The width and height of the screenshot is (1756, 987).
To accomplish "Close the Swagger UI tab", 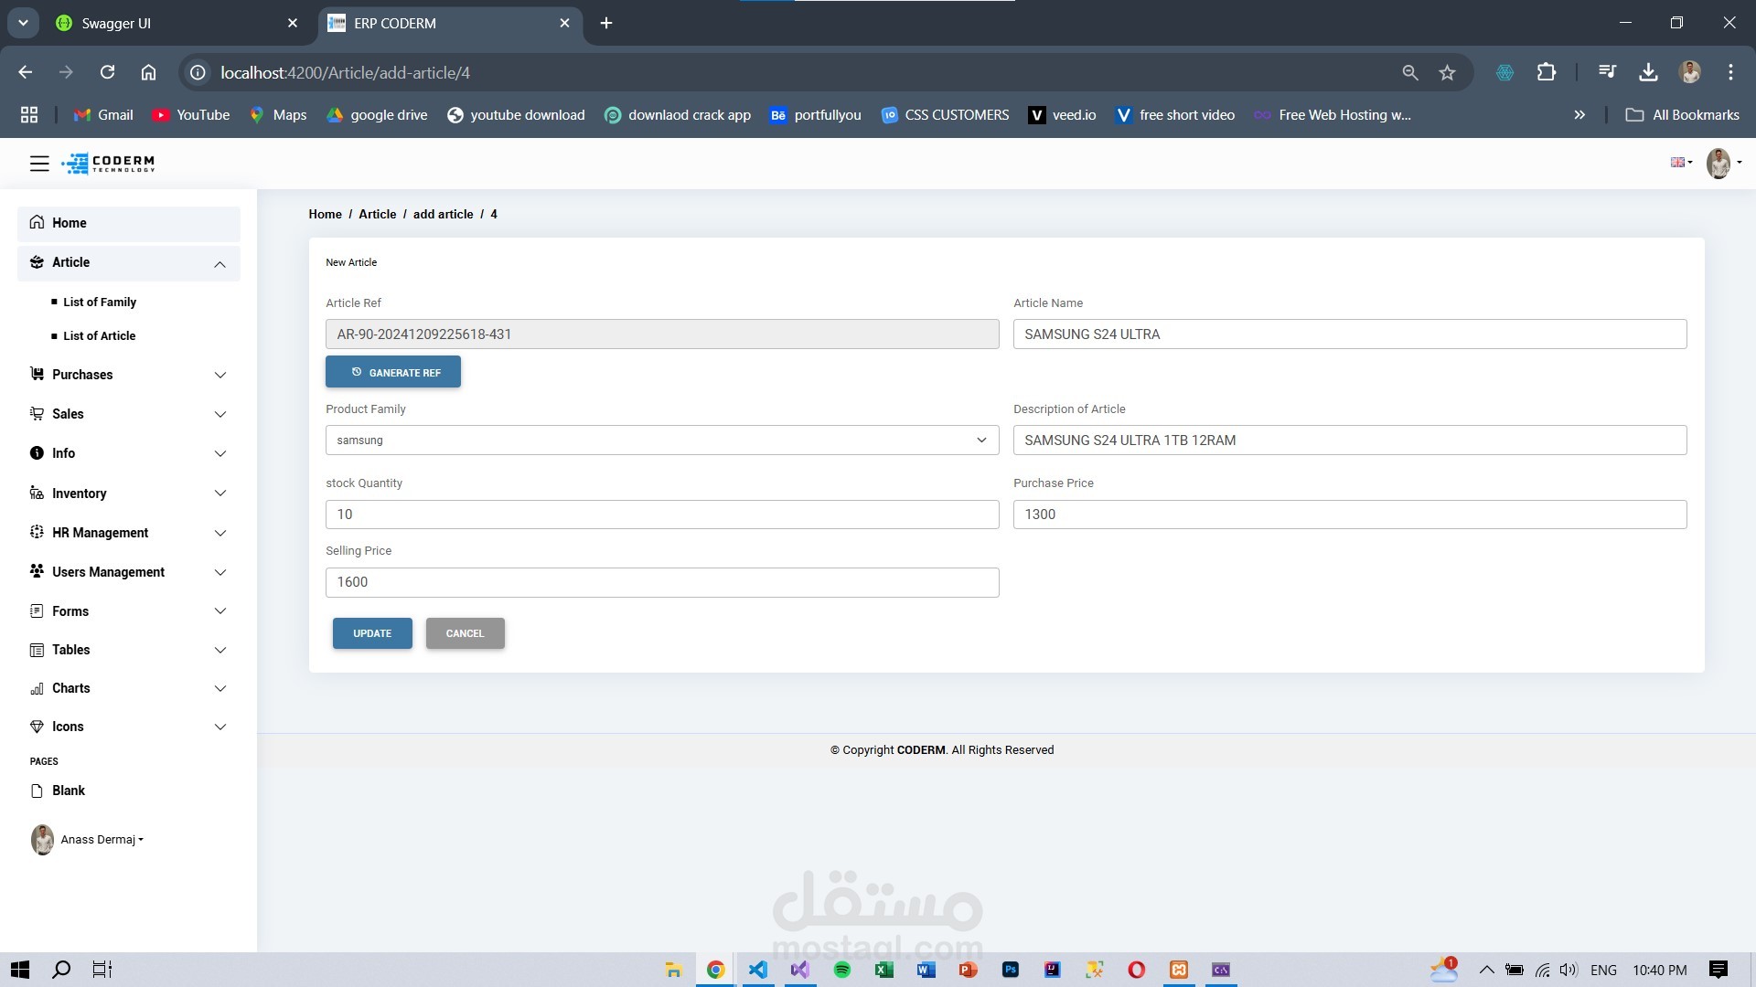I will tap(293, 24).
